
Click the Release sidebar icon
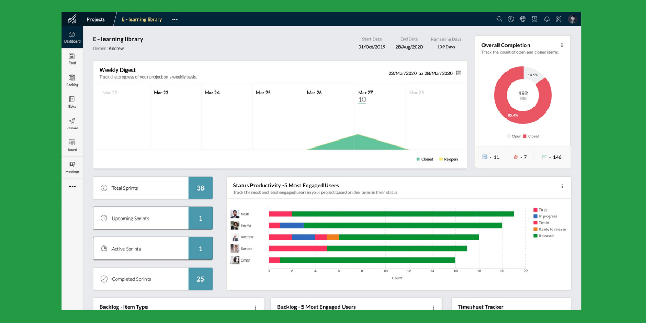pos(72,123)
